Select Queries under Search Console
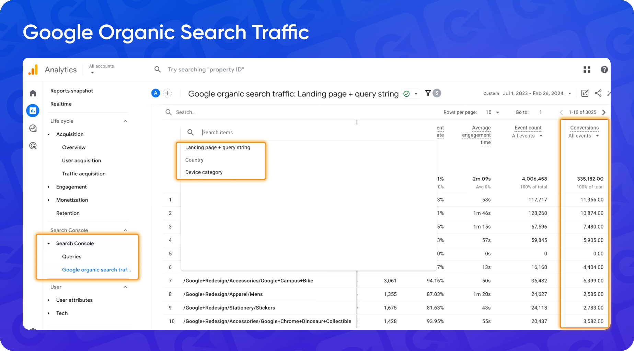Screen dimensions: 634x351 point(71,256)
